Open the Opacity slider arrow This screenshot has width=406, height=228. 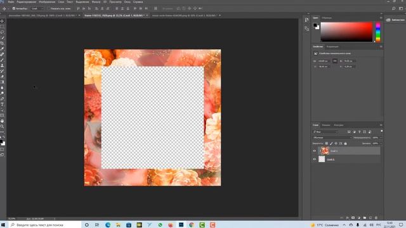[x=381, y=138]
